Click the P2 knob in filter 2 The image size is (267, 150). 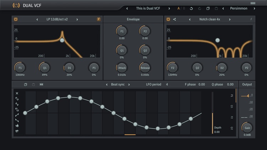pos(246,68)
